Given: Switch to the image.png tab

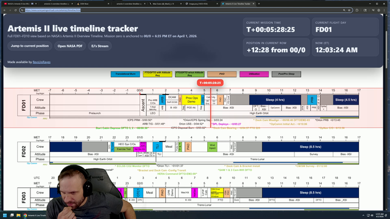Looking at the screenshot, I should [x=201, y=4].
